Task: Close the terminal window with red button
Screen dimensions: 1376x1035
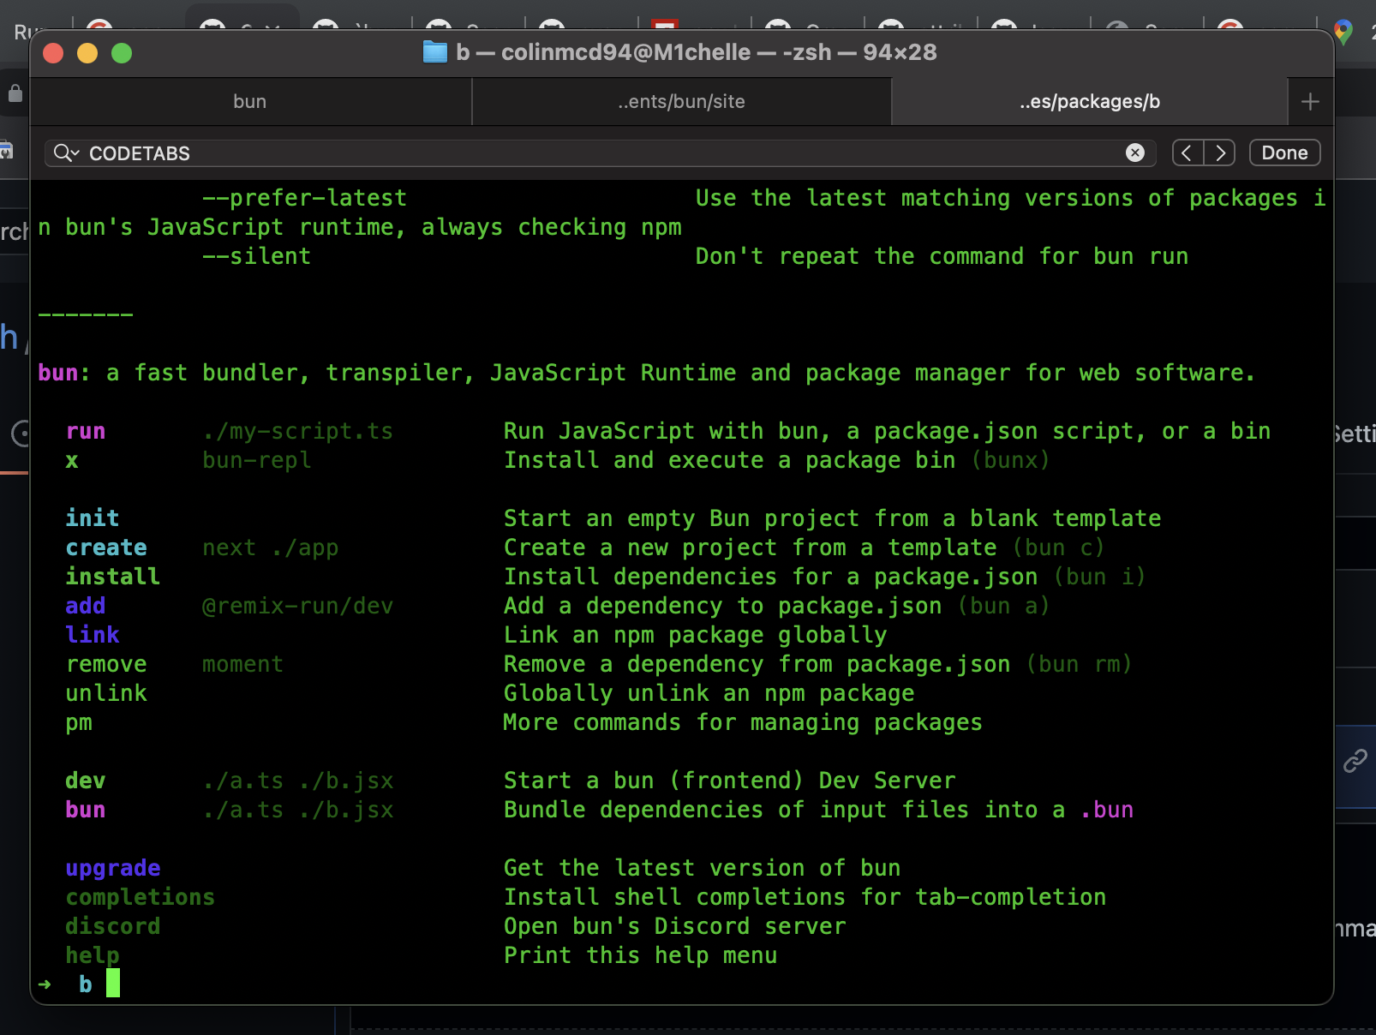Action: coord(53,53)
